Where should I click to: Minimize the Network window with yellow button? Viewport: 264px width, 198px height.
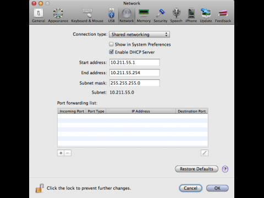point(41,3)
